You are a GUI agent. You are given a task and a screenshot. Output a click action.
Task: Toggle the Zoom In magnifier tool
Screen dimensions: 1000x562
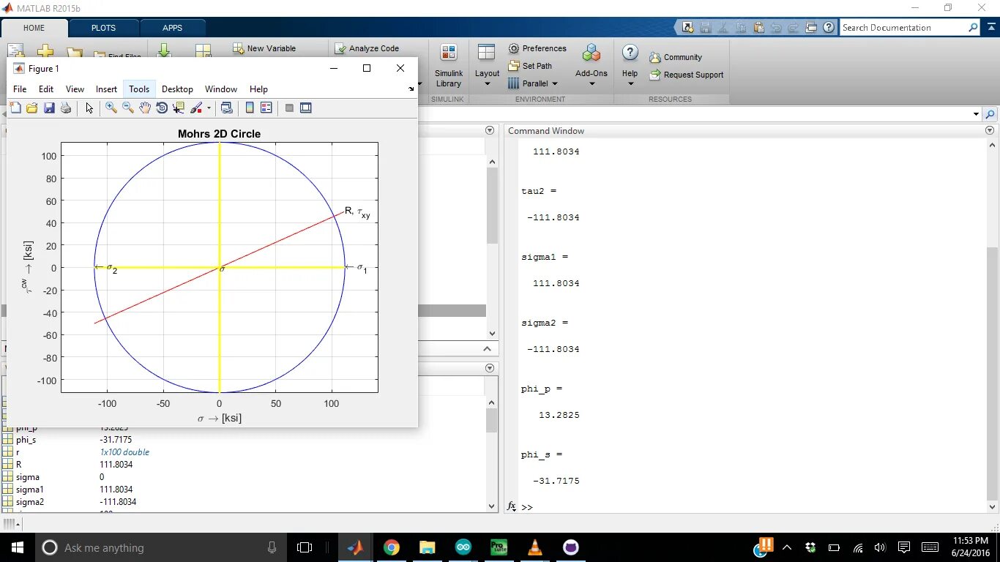click(x=111, y=108)
